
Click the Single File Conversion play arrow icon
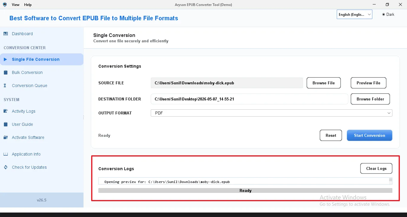(5, 59)
